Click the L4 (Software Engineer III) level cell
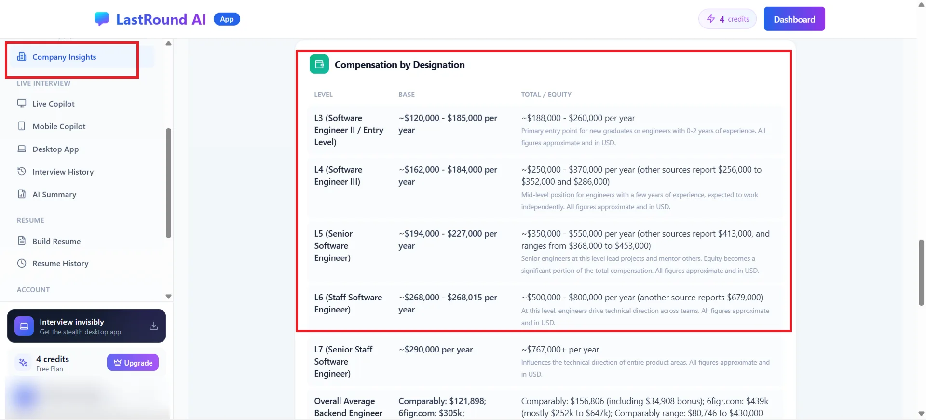The height and width of the screenshot is (420, 926). click(338, 176)
